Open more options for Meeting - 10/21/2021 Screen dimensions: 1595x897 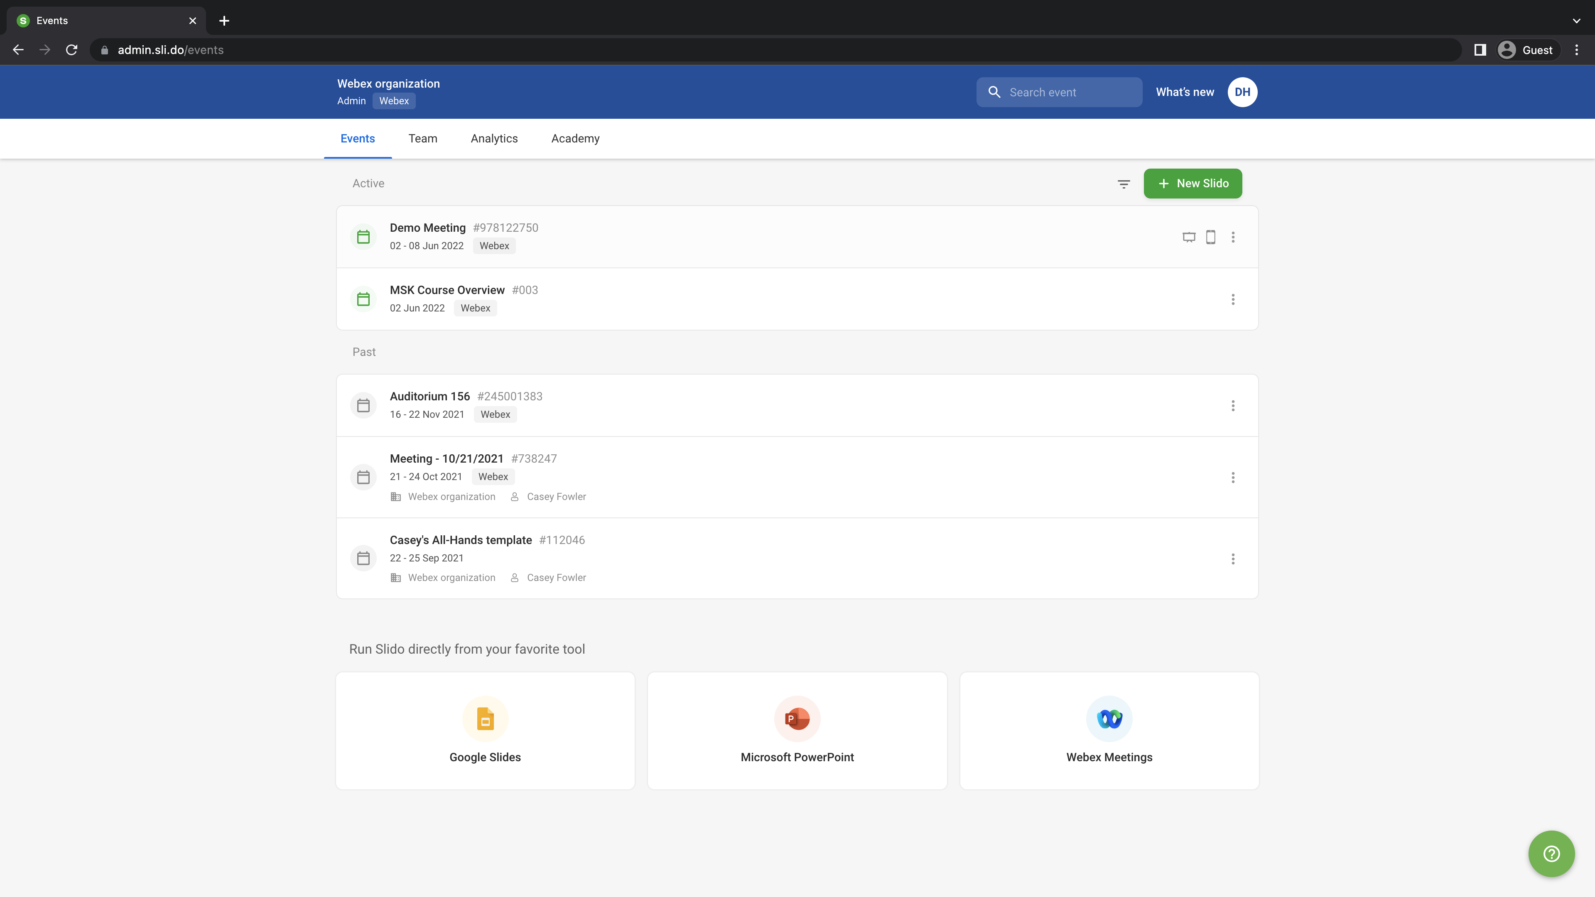pos(1233,477)
